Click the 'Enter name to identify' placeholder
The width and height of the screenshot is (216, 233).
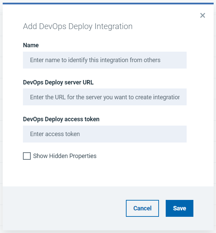[95, 60]
